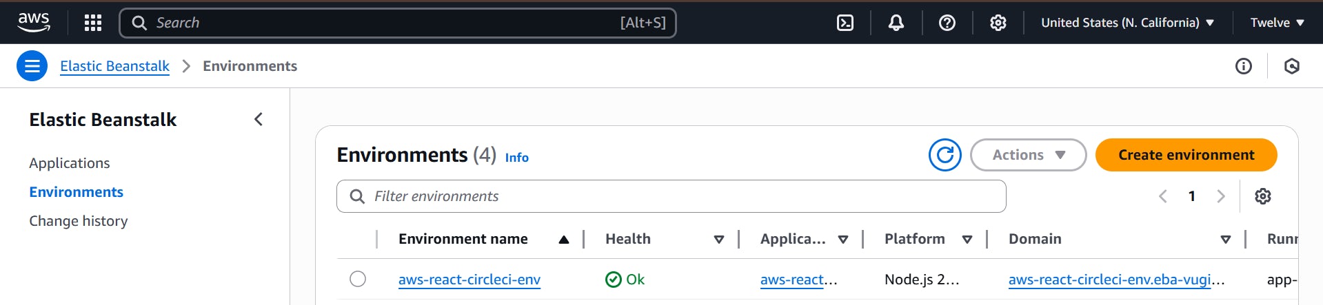The image size is (1323, 305).
Task: Open the Info link beside Environments
Action: [517, 158]
